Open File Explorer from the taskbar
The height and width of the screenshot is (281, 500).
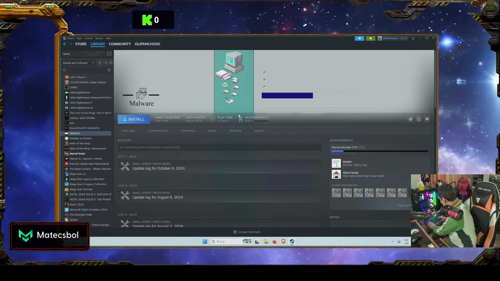click(266, 242)
